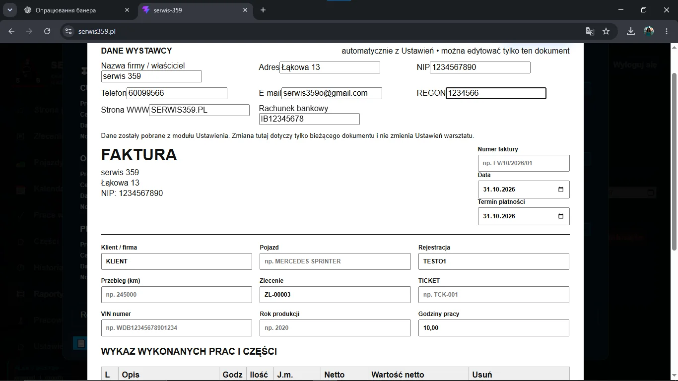Viewport: 678px width, 381px height.
Task: Open the calendar picker for Data
Action: [561, 190]
